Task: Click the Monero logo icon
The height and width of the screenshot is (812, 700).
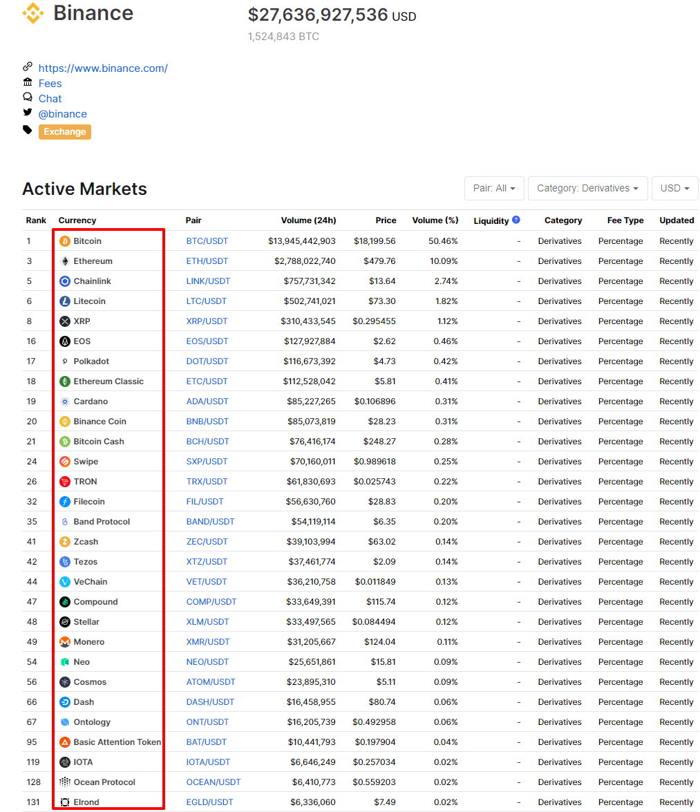Action: [65, 642]
